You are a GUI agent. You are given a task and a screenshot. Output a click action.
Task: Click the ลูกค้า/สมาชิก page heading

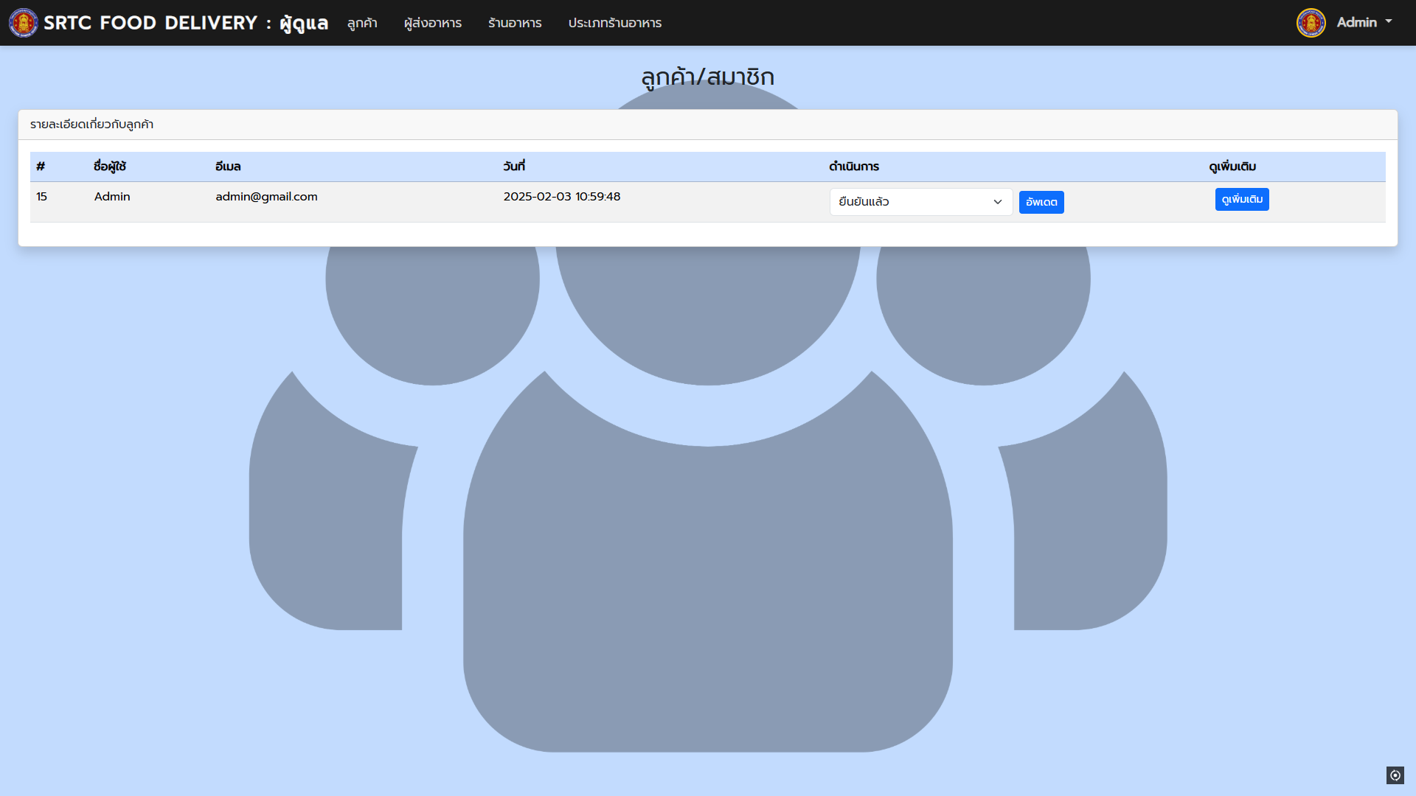tap(707, 77)
